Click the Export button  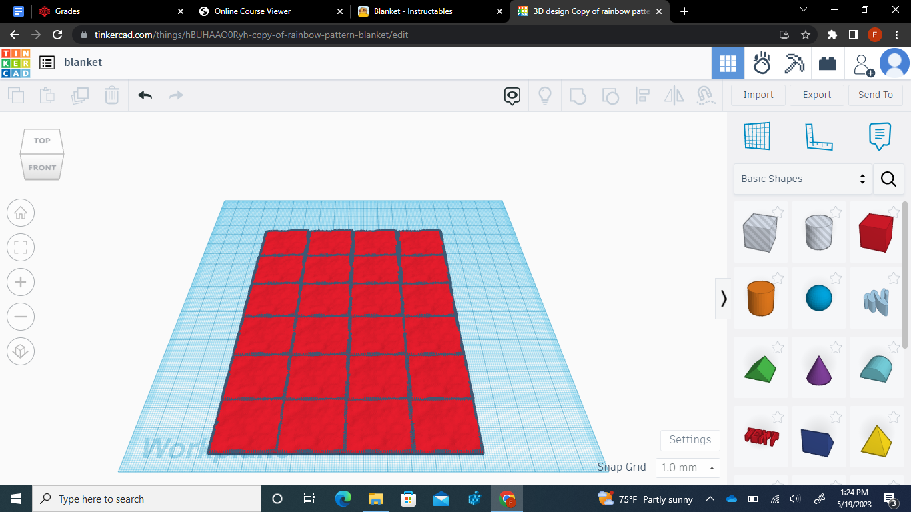816,95
